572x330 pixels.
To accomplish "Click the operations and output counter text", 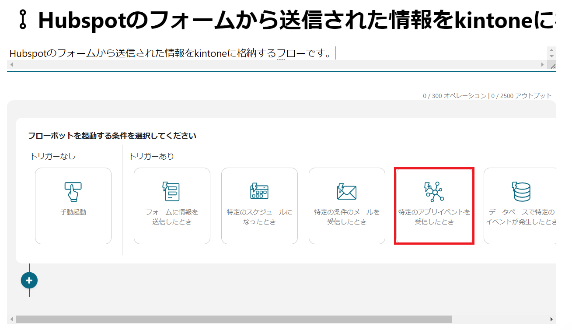I will coord(488,95).
